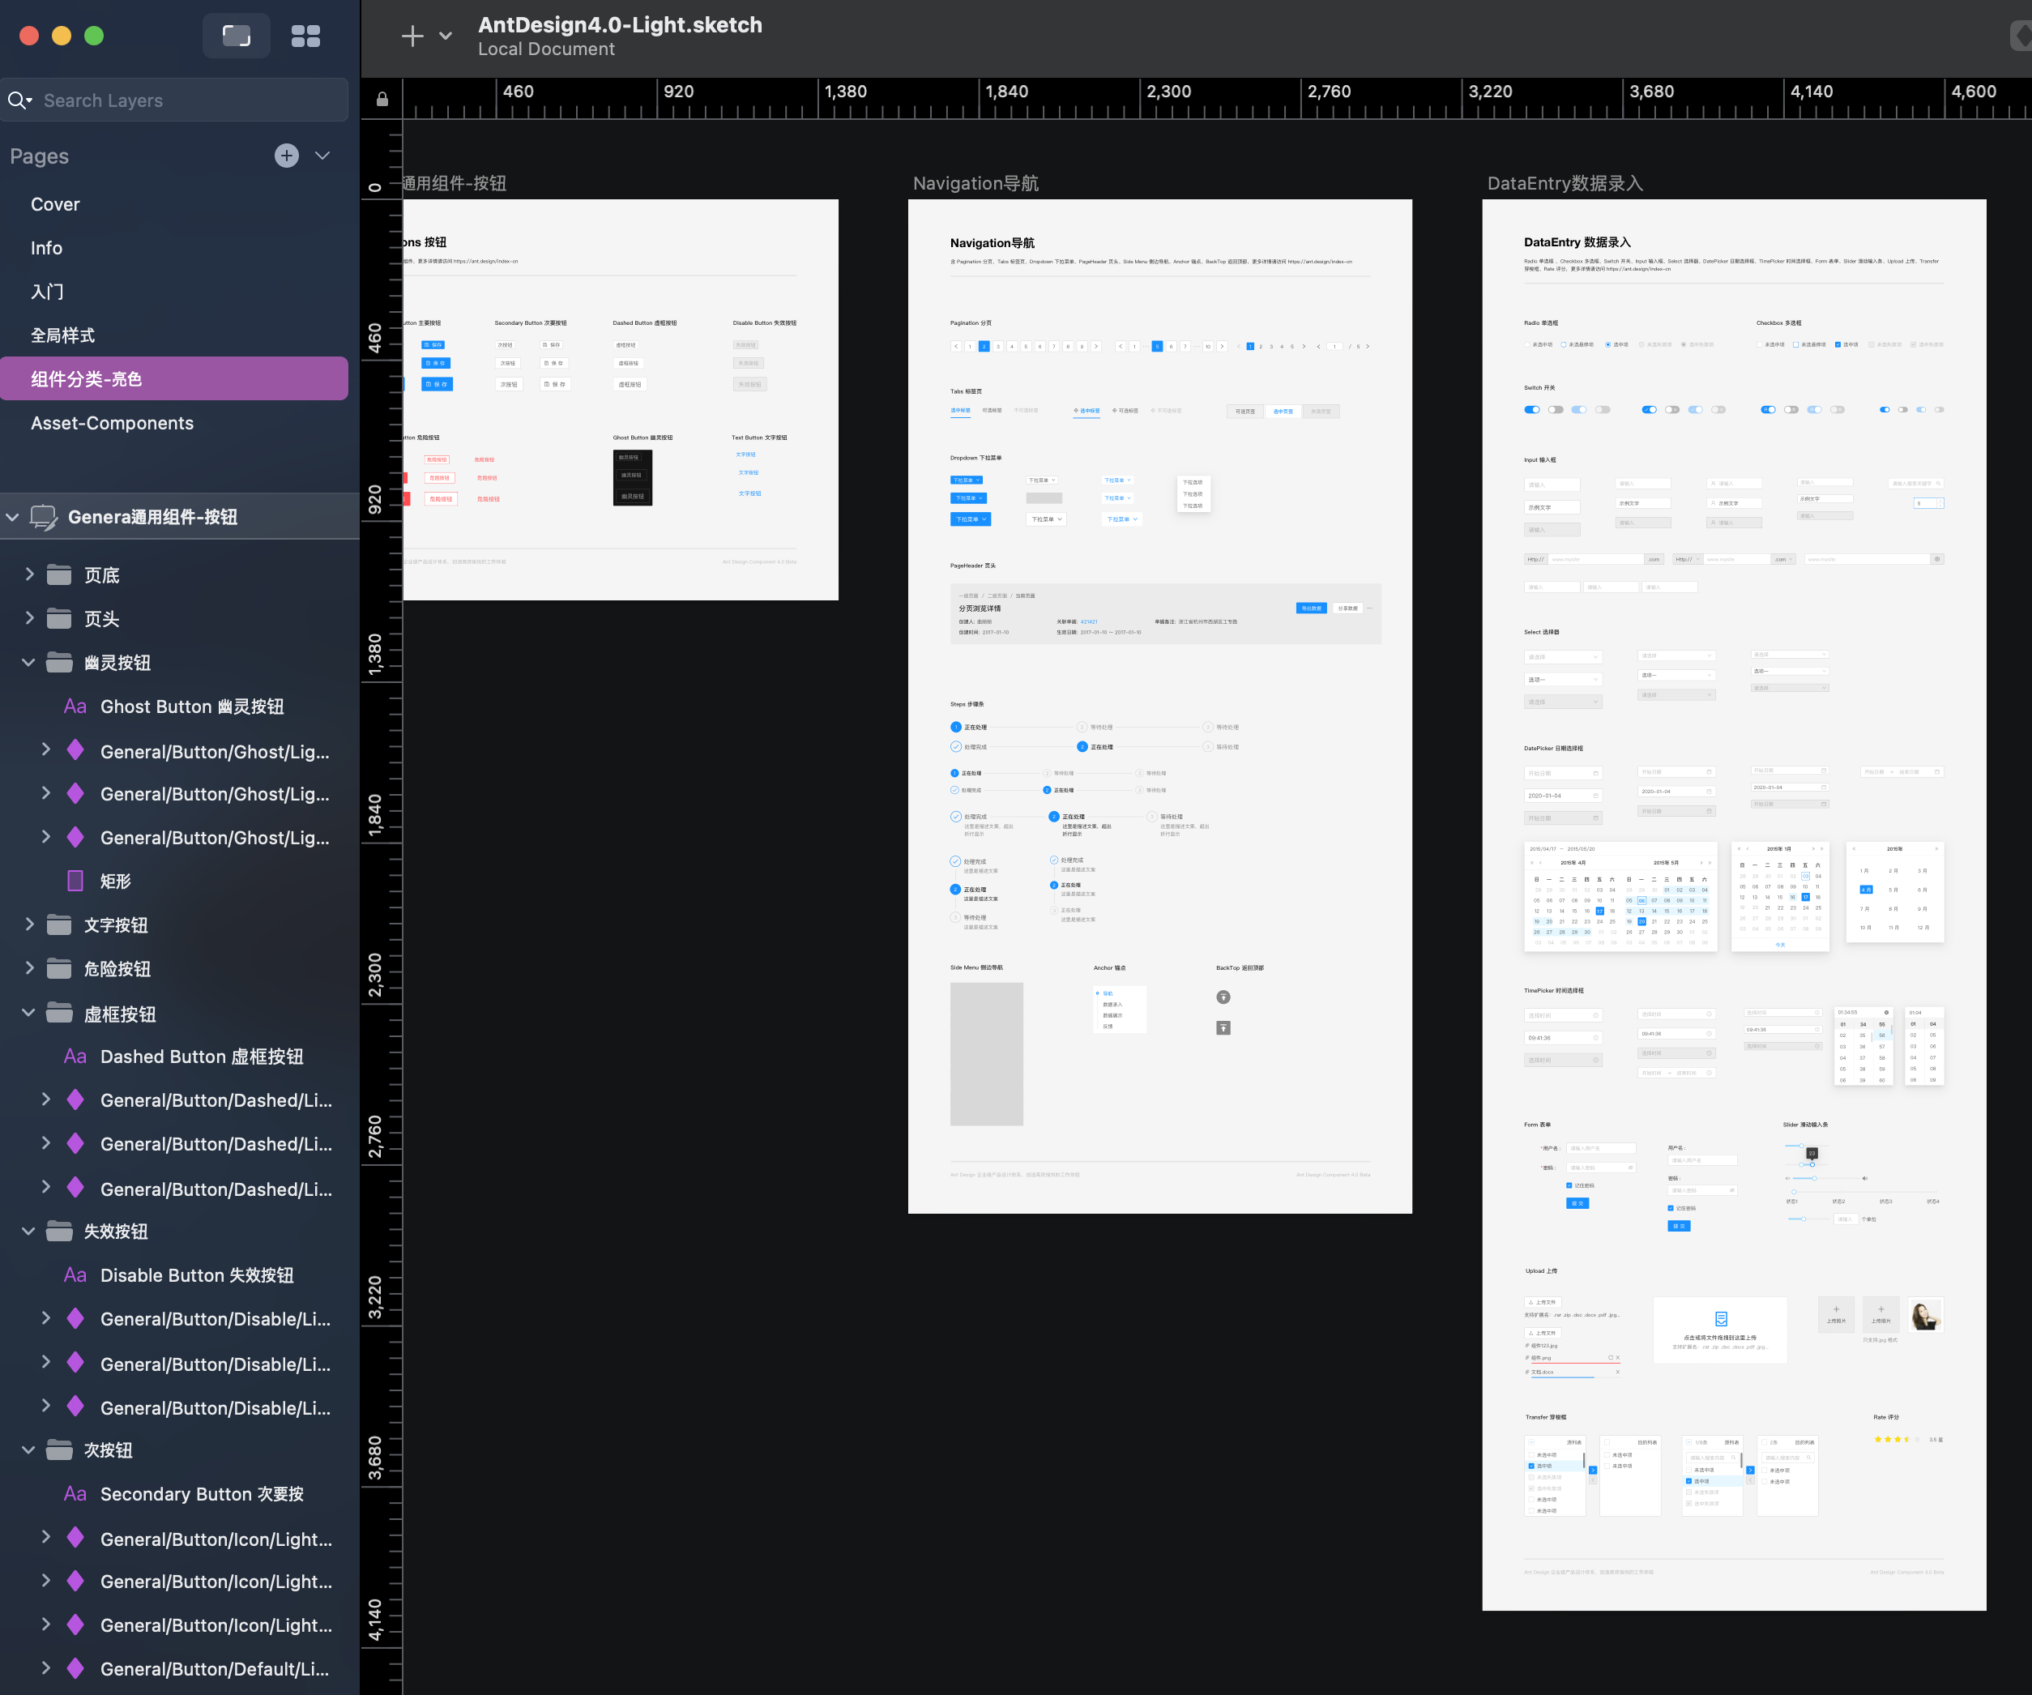This screenshot has width=2032, height=1695.
Task: Select Navigation导航 artboard title
Action: pos(975,183)
